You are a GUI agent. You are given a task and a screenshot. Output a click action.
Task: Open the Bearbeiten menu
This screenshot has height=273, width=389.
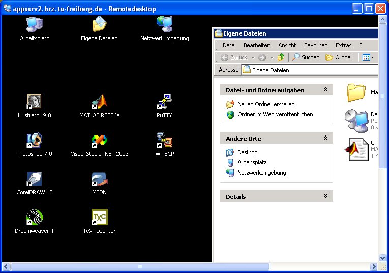257,45
